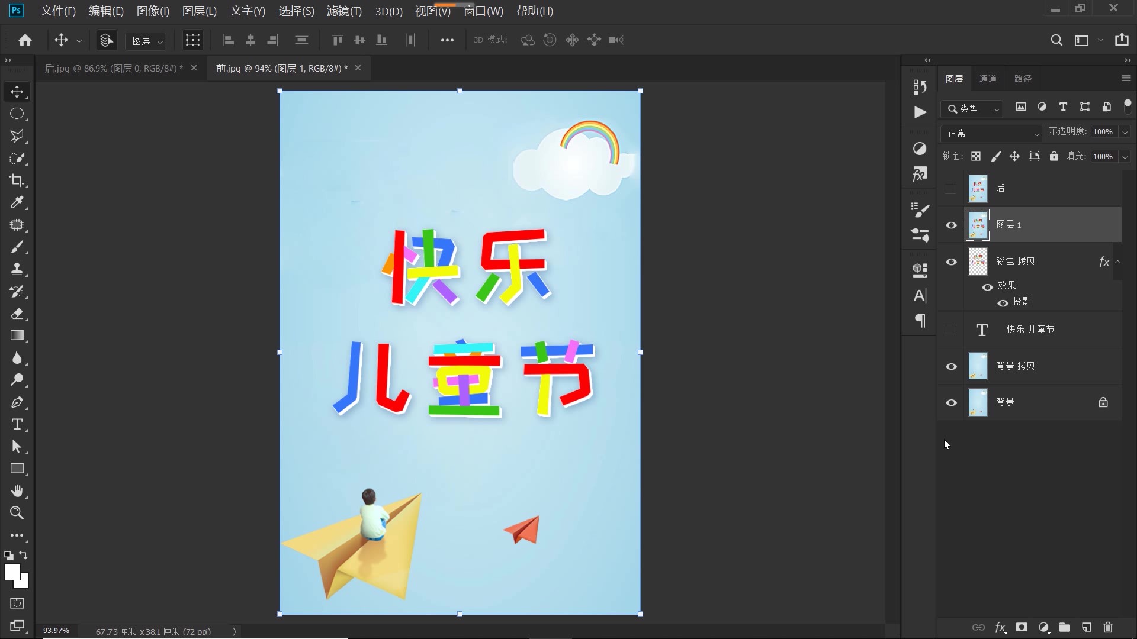This screenshot has height=639, width=1137.
Task: Open the 图层 auto-select dropdown
Action: (146, 40)
